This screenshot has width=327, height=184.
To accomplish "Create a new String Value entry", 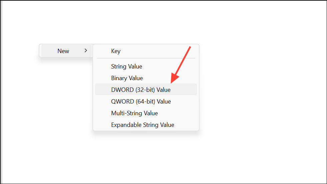I will (x=126, y=66).
